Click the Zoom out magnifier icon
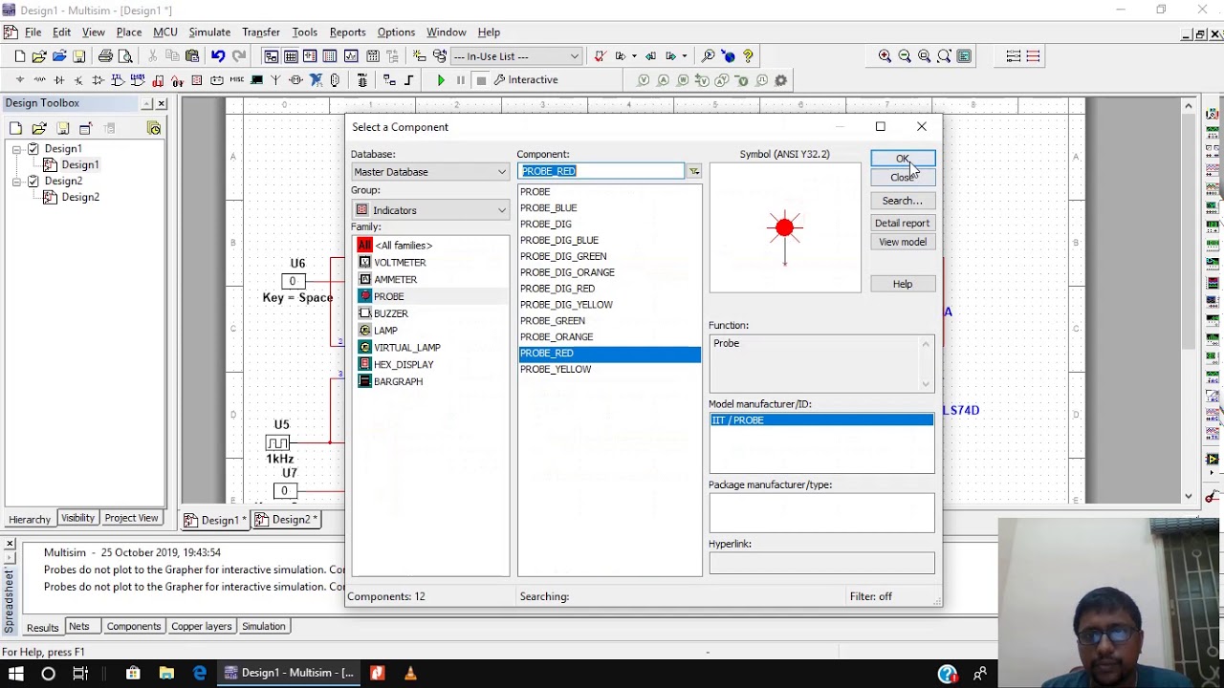Screen dimensions: 1224x688 905,56
